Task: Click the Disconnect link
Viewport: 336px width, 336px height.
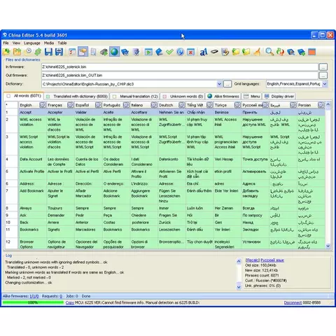Action: coord(293,302)
